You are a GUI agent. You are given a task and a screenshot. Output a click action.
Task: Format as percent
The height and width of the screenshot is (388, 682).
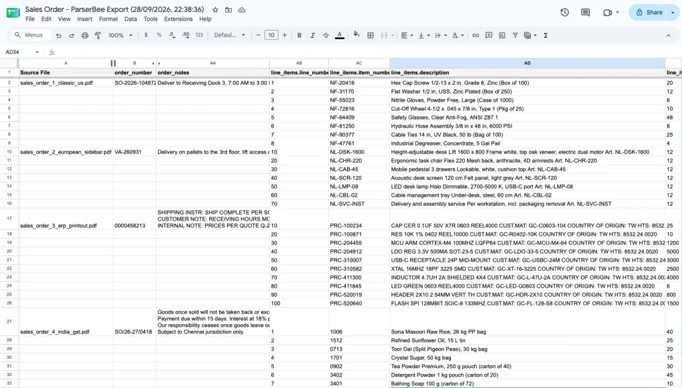159,35
